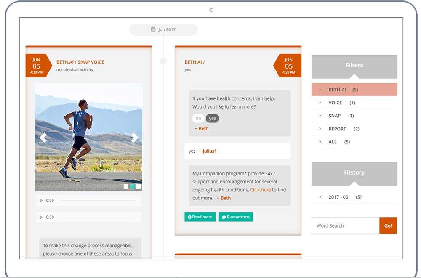421x278 pixels.
Task: Select the third slideshow indicator square
Action: [x=138, y=186]
